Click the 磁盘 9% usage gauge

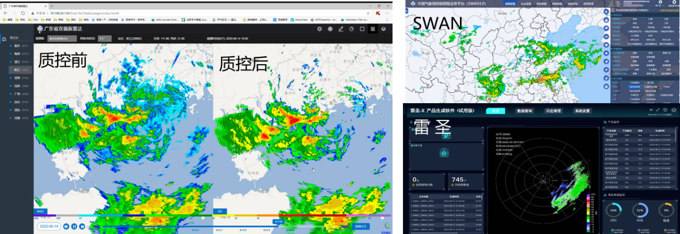coord(665,211)
